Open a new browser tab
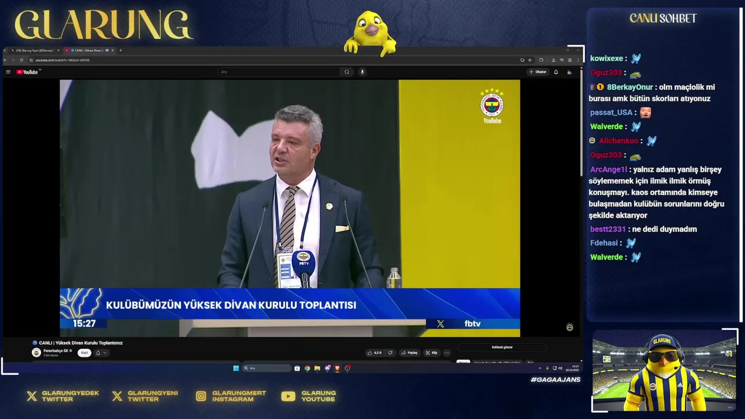Screen dimensions: 745x419 click(x=120, y=51)
